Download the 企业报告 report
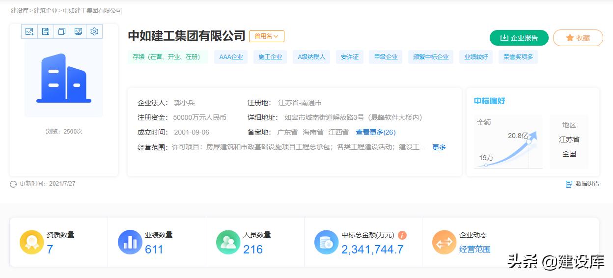 [519, 38]
